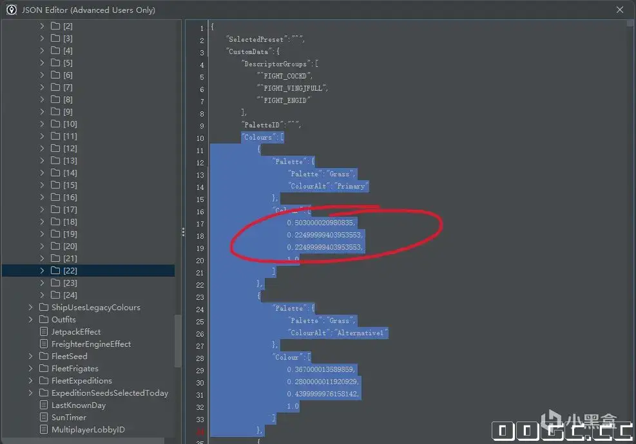636x444 pixels.
Task: Expand the FleetFrigates folder
Action: 30,369
